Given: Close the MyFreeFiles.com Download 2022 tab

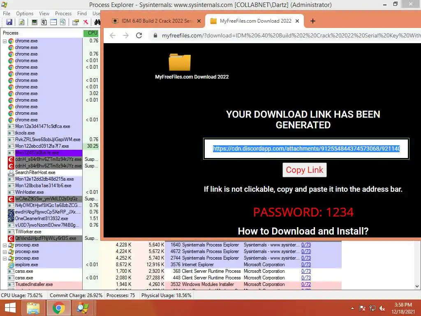Looking at the screenshot, I should [x=297, y=21].
